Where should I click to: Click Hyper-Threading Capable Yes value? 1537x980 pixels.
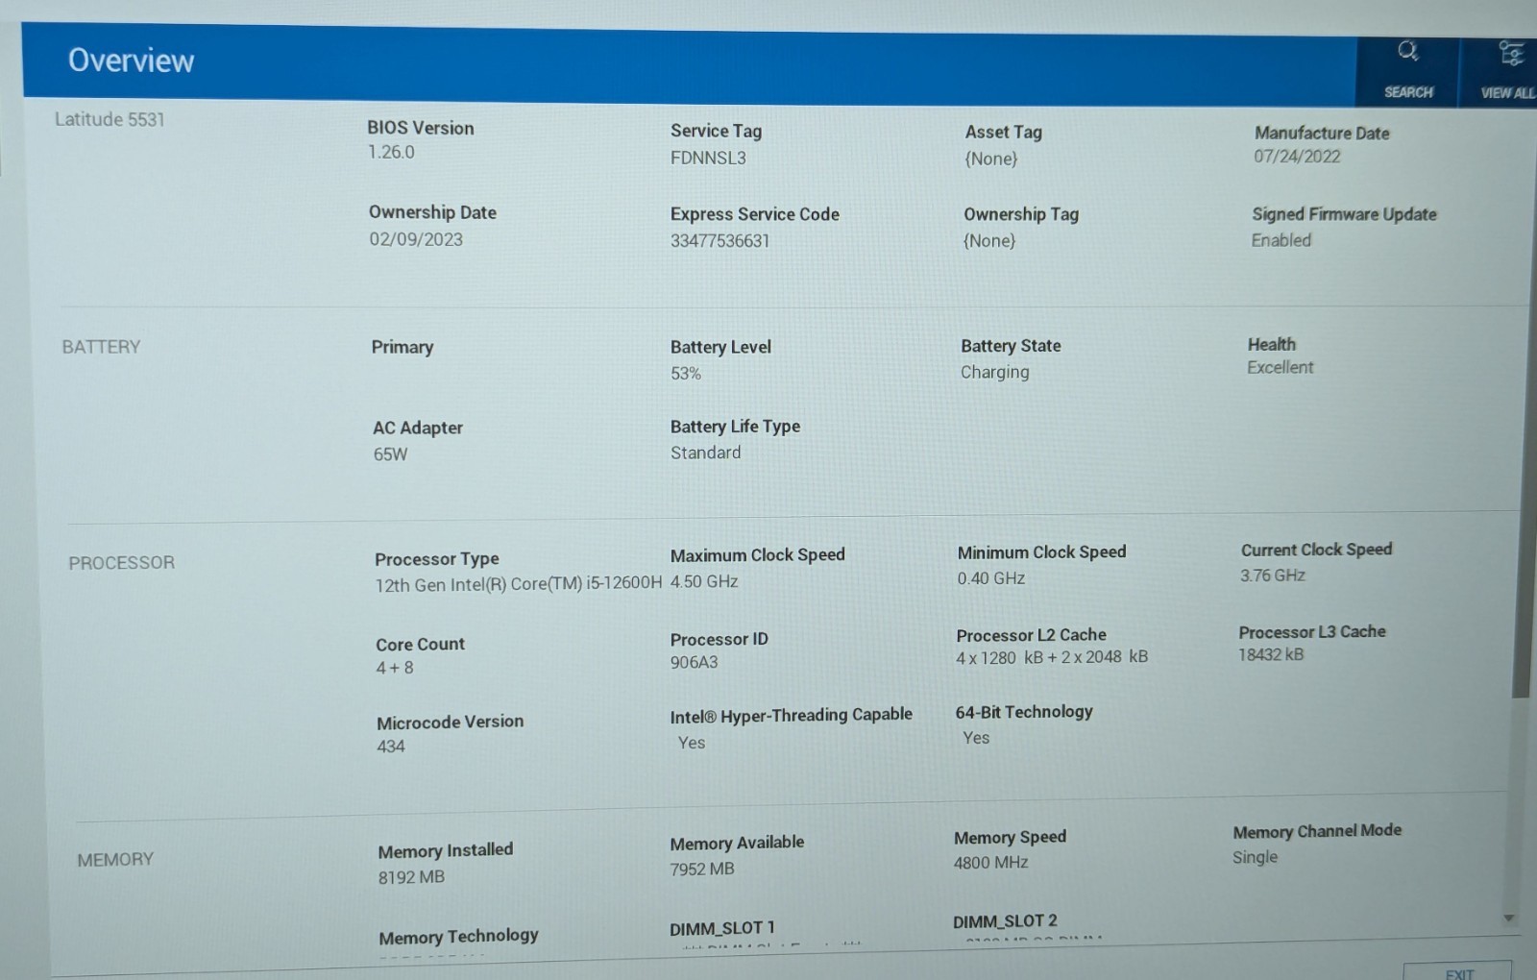click(x=692, y=743)
